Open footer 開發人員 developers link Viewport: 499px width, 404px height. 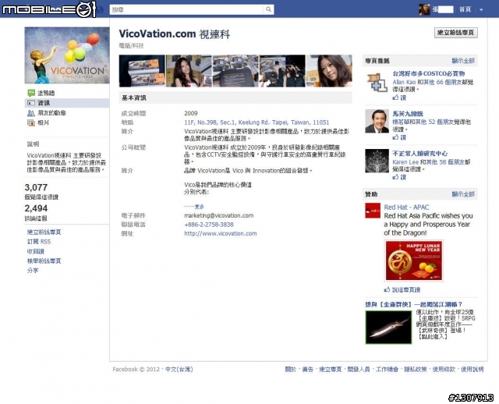[x=359, y=370]
